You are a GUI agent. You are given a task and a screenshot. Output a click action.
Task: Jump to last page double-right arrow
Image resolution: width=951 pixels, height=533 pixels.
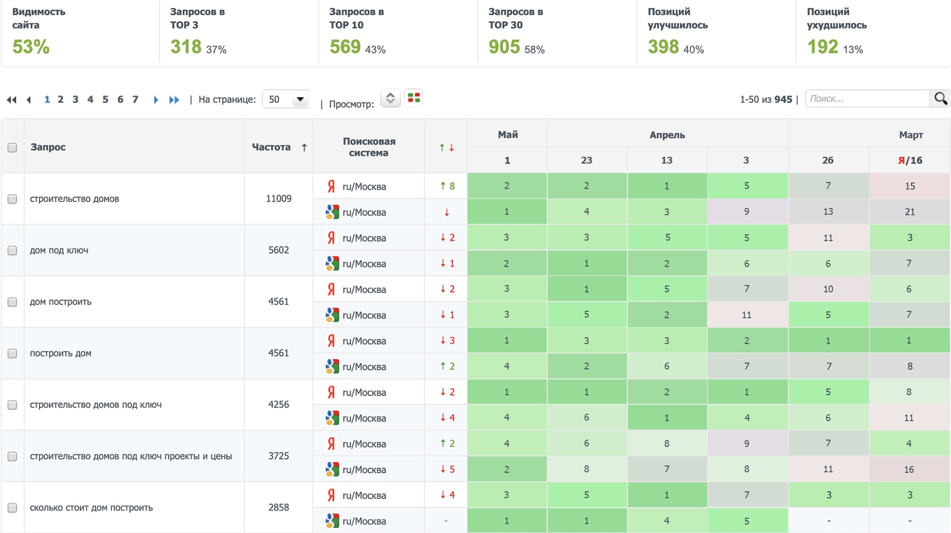[174, 100]
